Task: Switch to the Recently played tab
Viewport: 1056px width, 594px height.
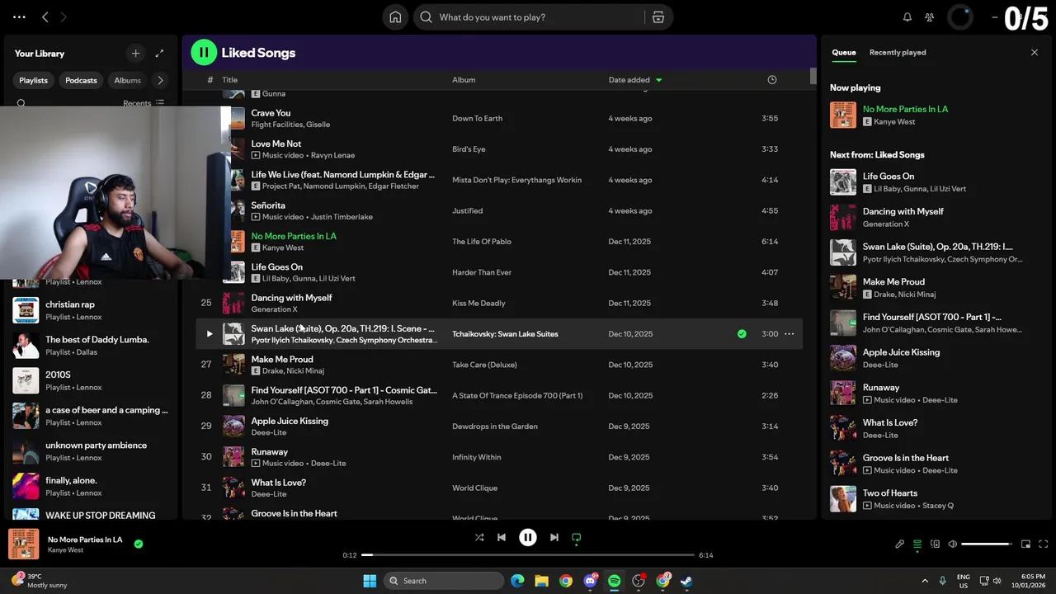Action: coord(898,52)
